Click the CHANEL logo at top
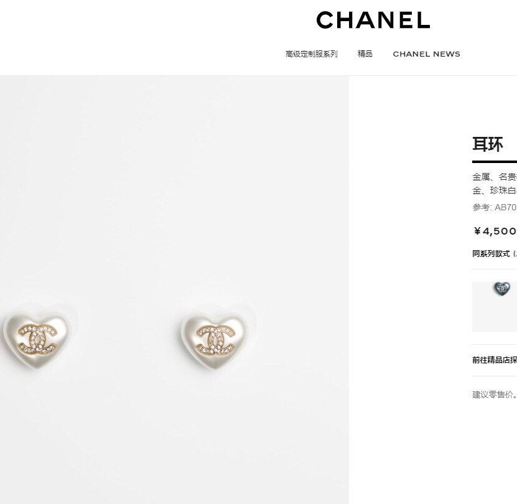Viewport: 517px width, 504px height. tap(373, 20)
